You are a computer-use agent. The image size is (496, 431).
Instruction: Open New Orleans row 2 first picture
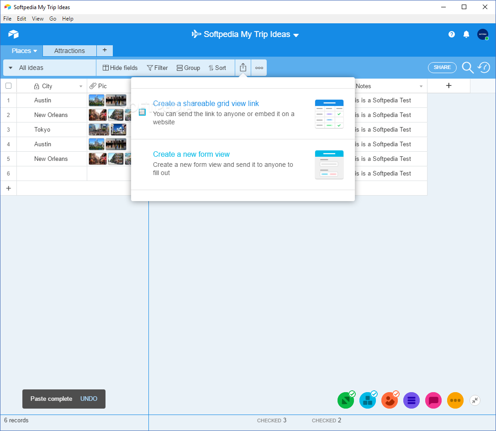click(x=98, y=115)
